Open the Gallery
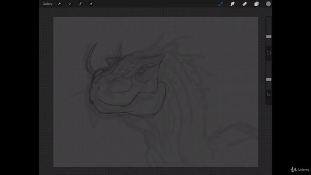311x175 pixels. tap(47, 4)
